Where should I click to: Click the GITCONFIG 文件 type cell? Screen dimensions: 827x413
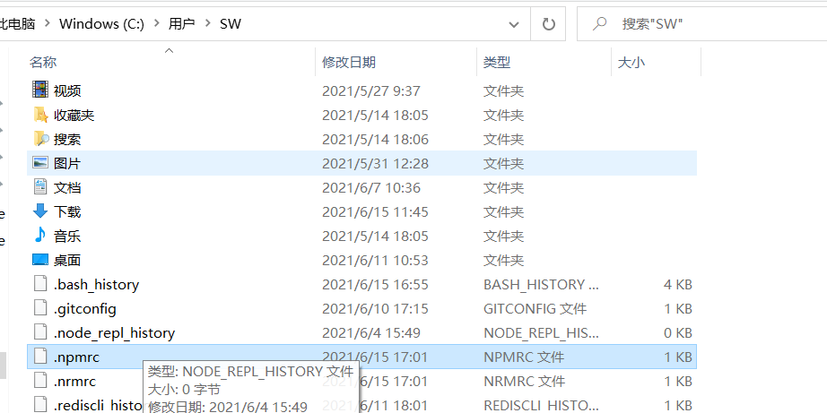[535, 309]
